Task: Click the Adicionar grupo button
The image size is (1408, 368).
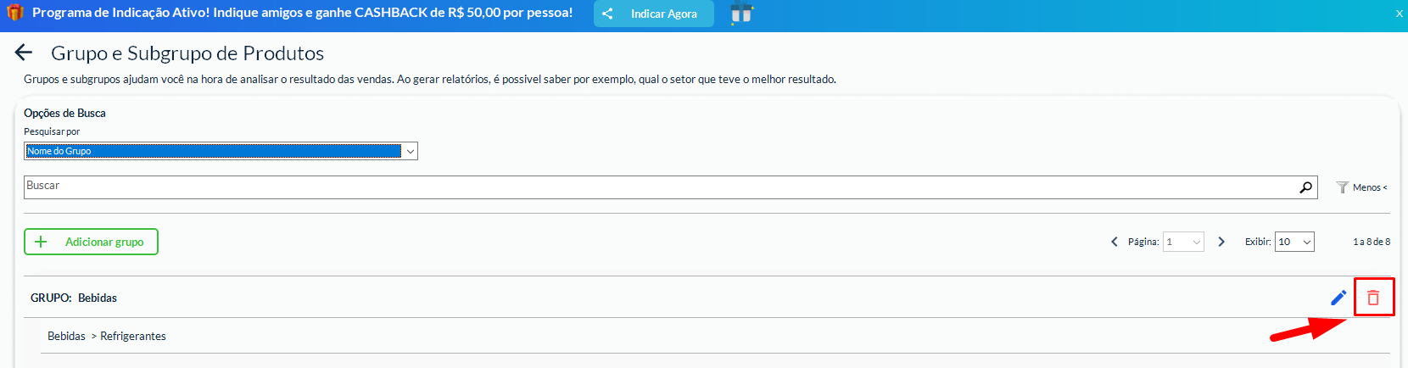Action: coord(91,242)
